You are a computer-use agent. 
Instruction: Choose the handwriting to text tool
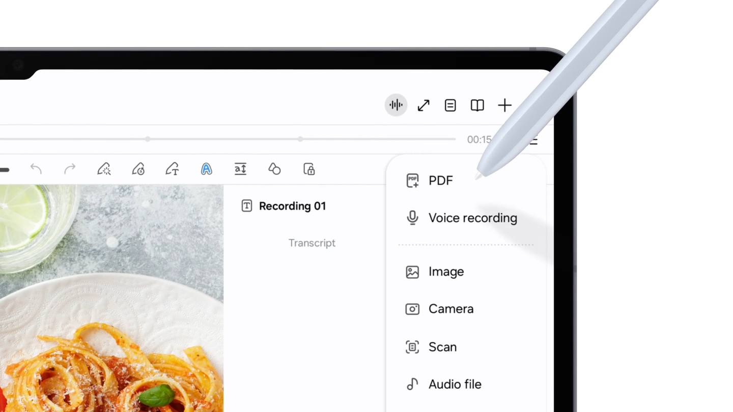point(172,169)
